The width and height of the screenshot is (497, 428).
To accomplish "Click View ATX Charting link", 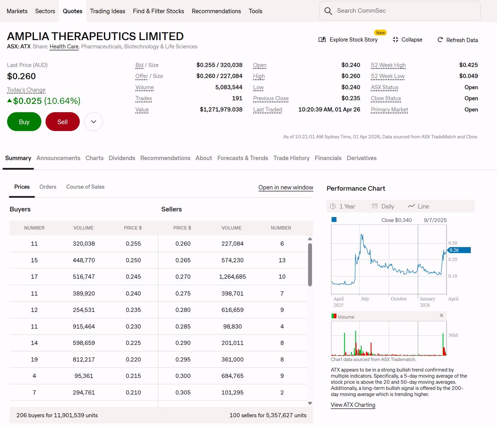I will coord(353,405).
